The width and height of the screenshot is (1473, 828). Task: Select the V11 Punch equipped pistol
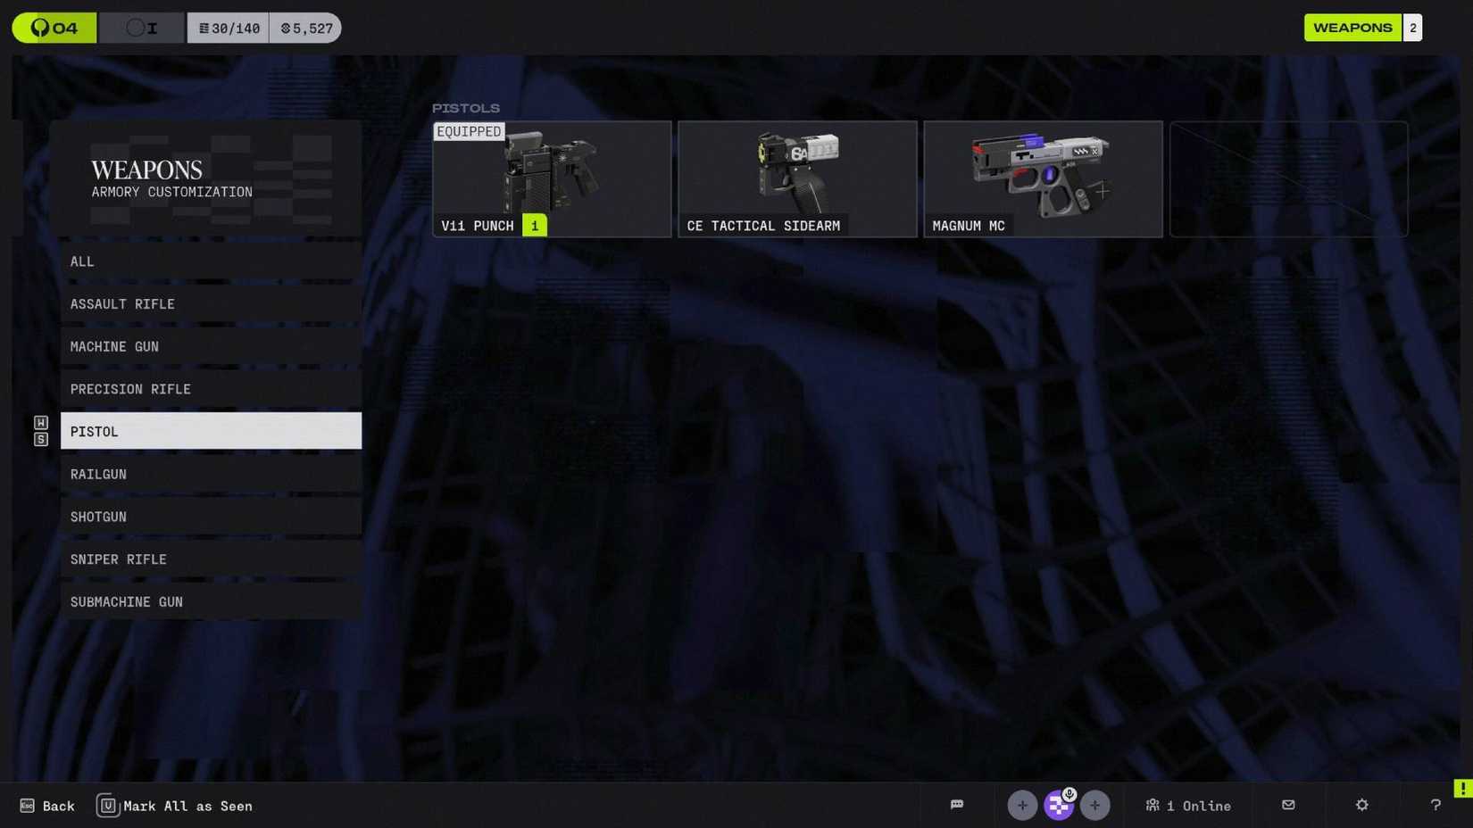coord(552,179)
